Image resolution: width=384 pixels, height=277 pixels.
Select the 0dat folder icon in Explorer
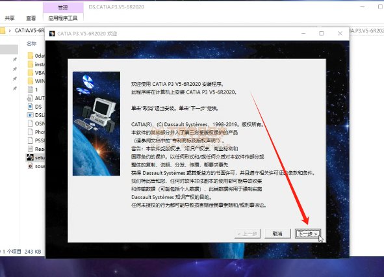pos(31,56)
